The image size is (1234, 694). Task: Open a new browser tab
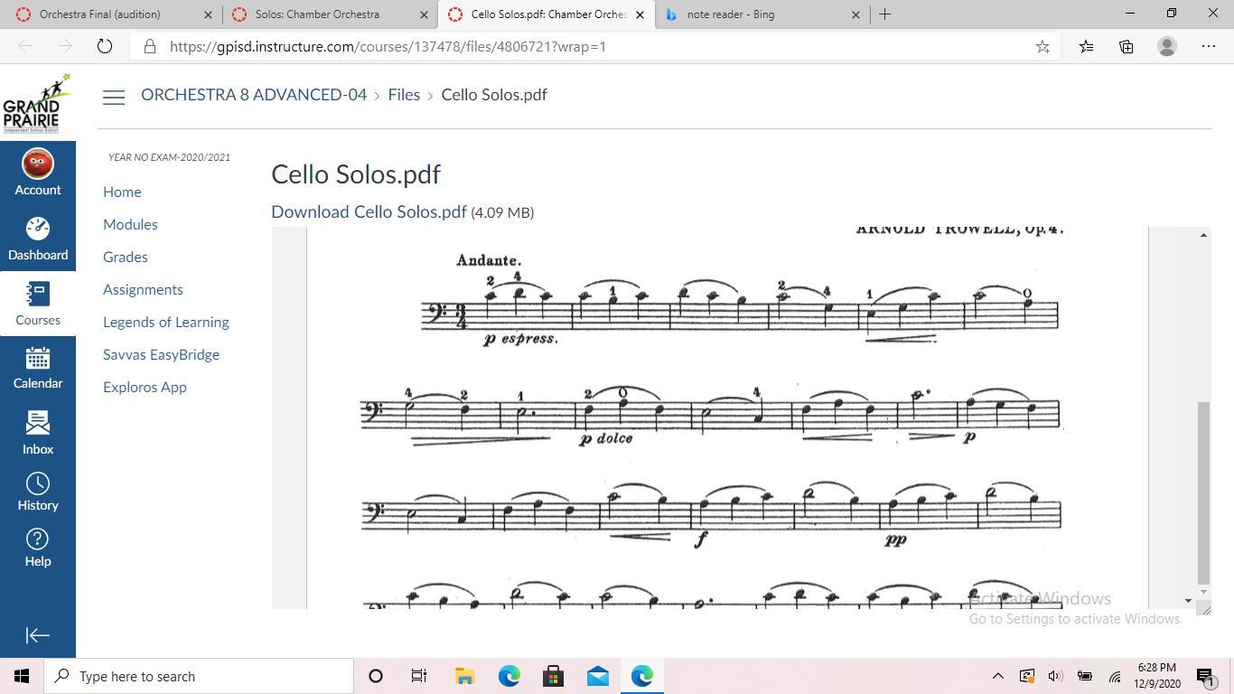884,14
